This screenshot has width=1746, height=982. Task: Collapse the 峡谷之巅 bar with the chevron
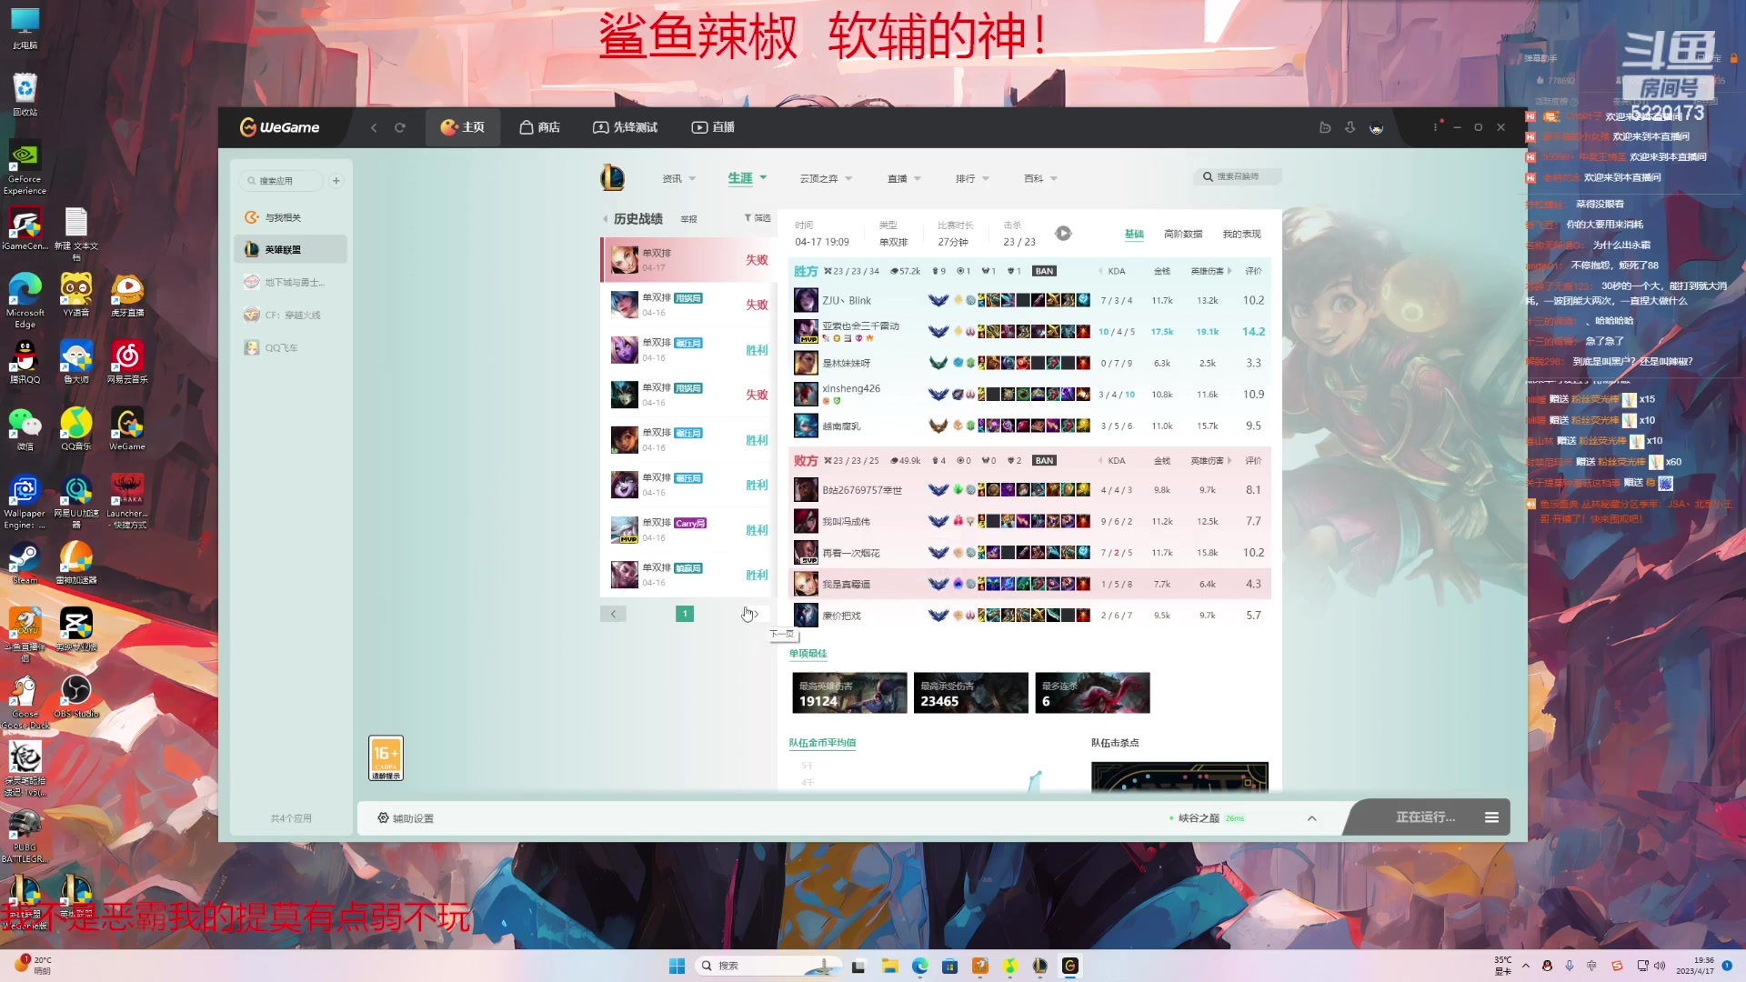click(1312, 817)
